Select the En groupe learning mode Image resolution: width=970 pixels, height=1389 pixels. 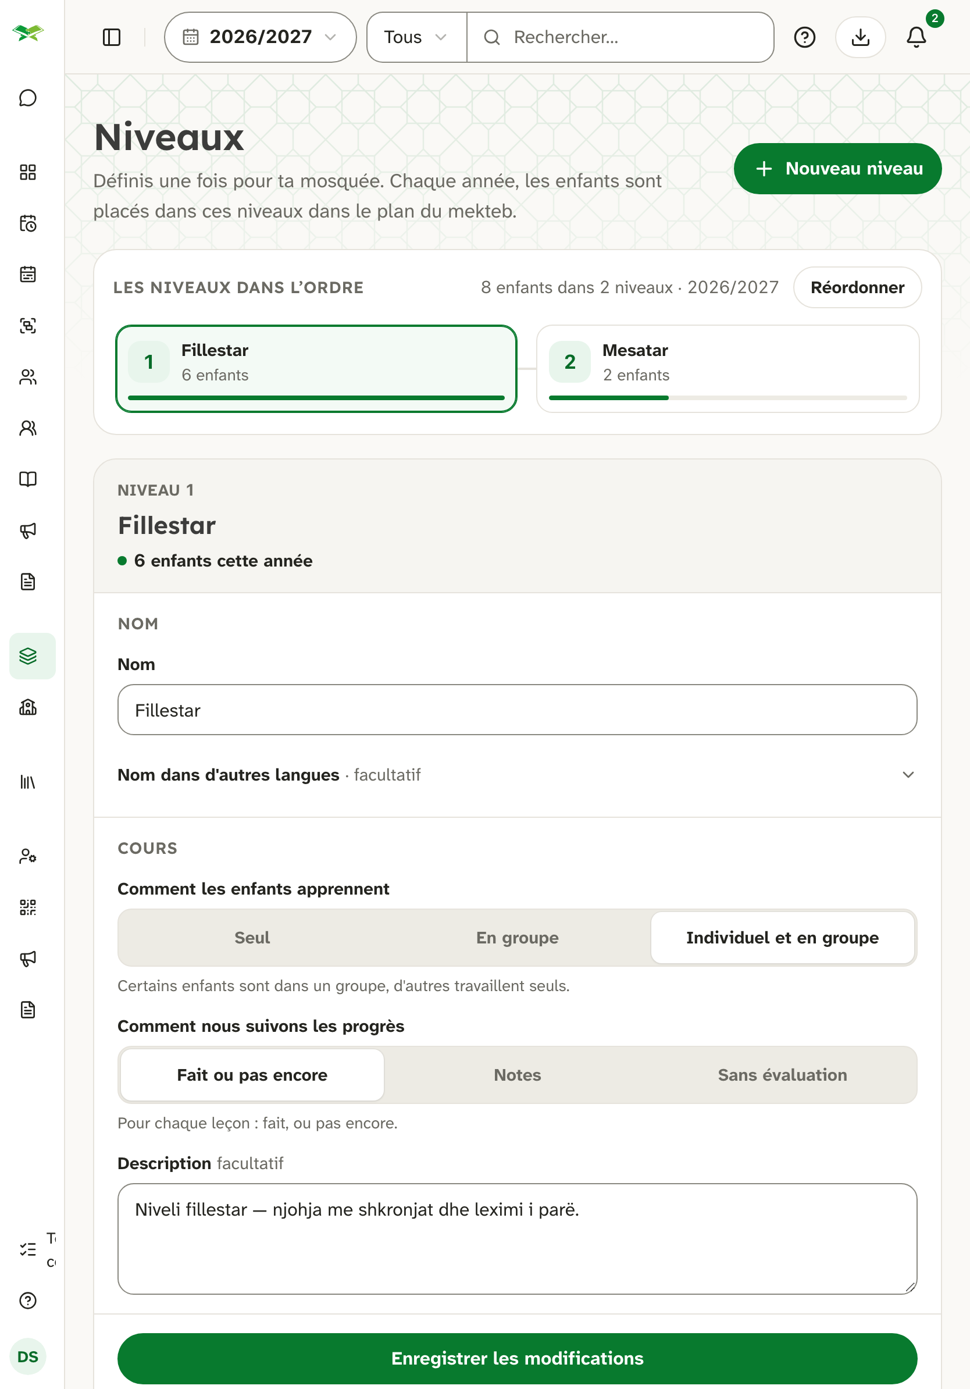(517, 937)
